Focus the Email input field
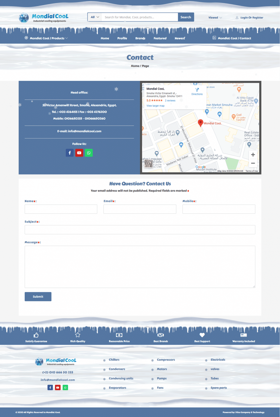The image size is (280, 417). pyautogui.click(x=140, y=209)
